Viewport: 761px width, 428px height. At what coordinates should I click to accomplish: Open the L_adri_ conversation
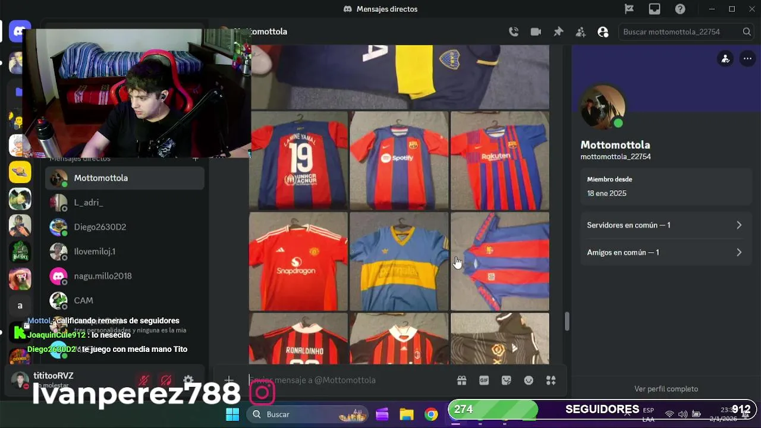pos(125,203)
